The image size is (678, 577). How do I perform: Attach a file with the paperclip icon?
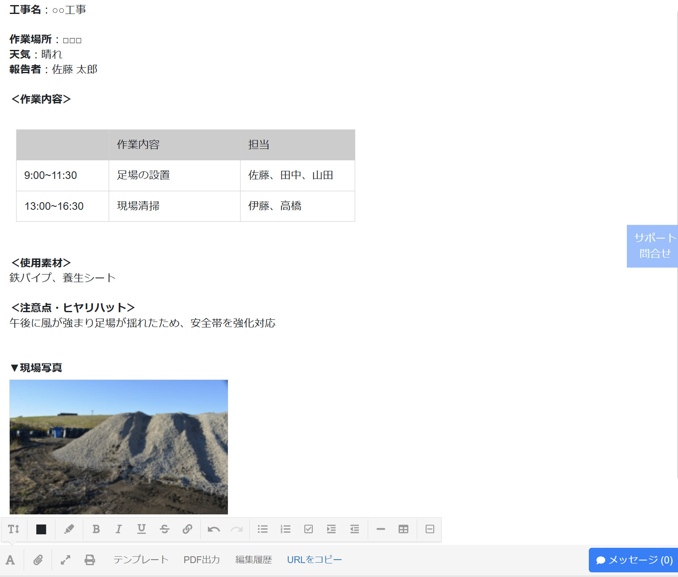[x=38, y=559]
